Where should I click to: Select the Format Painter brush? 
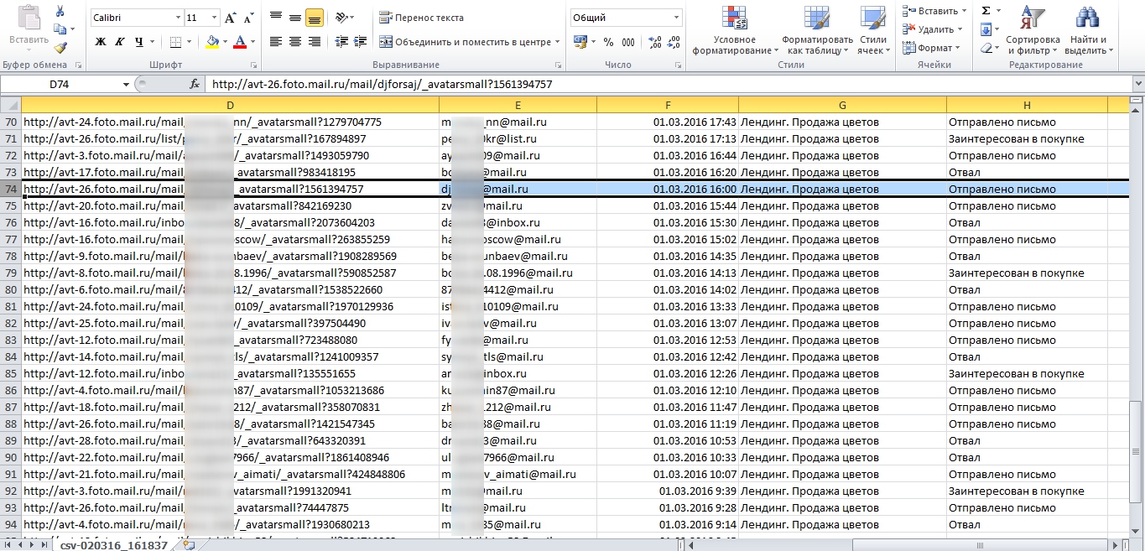point(60,48)
